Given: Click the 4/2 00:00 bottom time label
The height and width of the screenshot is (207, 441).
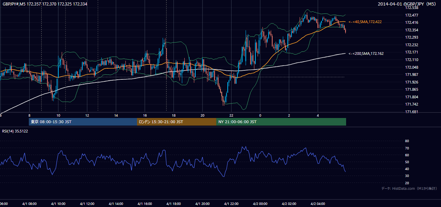Looking at the screenshot, I should pyautogui.click(x=260, y=204).
